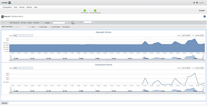Click the Reports clipboard icon
This screenshot has width=207, height=106.
[2, 16]
